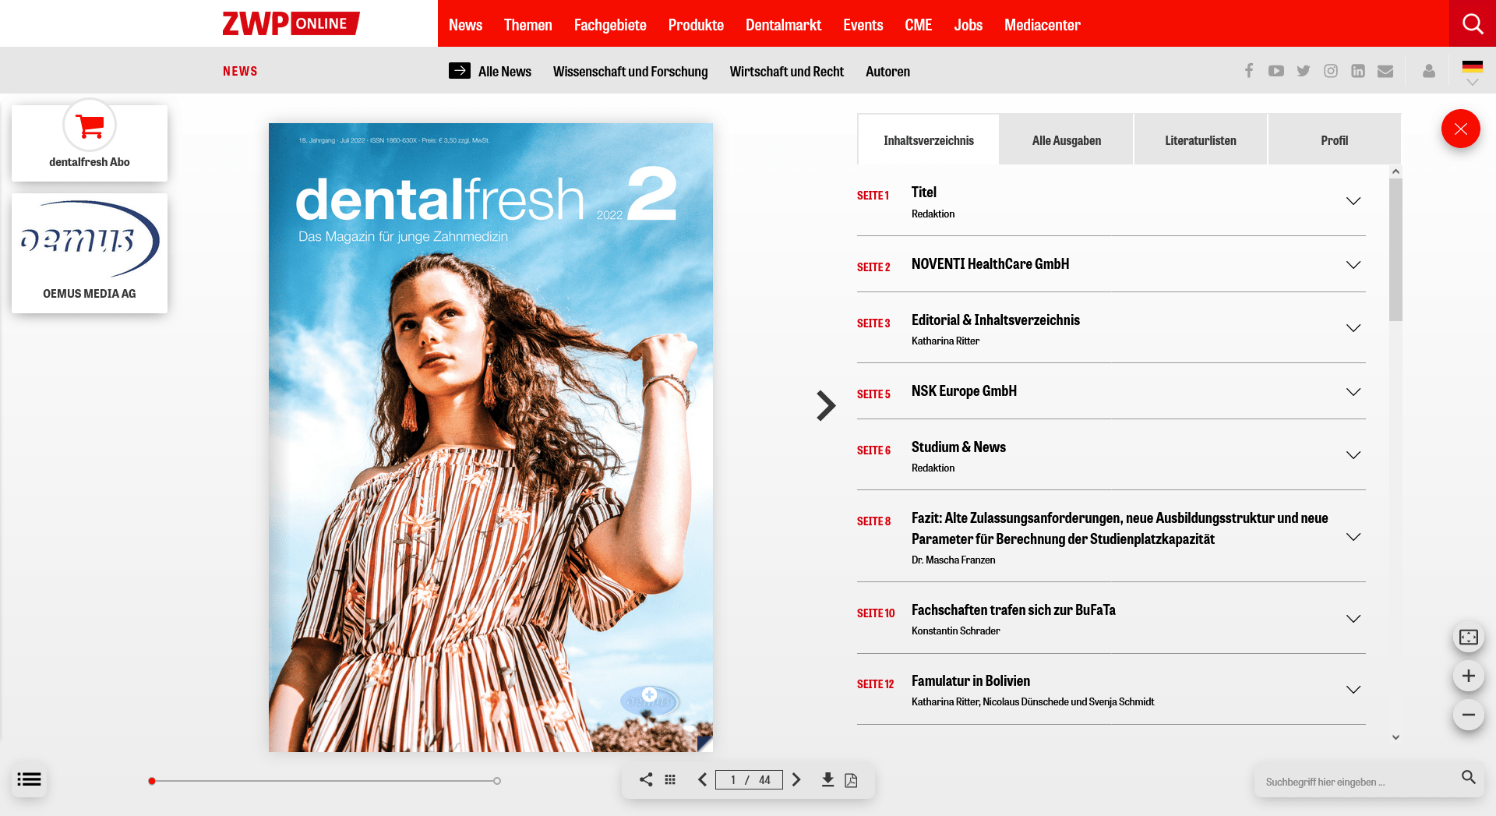Click Wirtschaft und Recht link

[786, 72]
